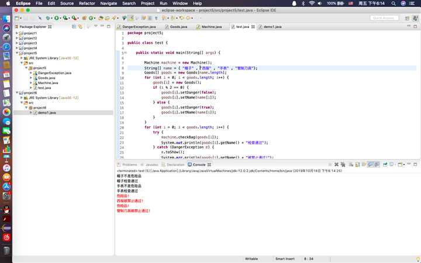Toggle Link with Editor in Package Explorer

[80, 26]
